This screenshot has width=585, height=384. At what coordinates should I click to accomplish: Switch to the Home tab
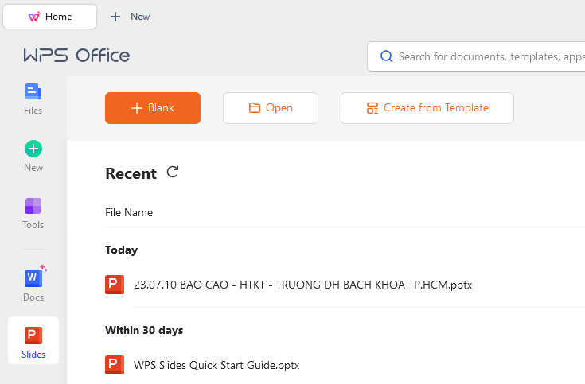[50, 17]
